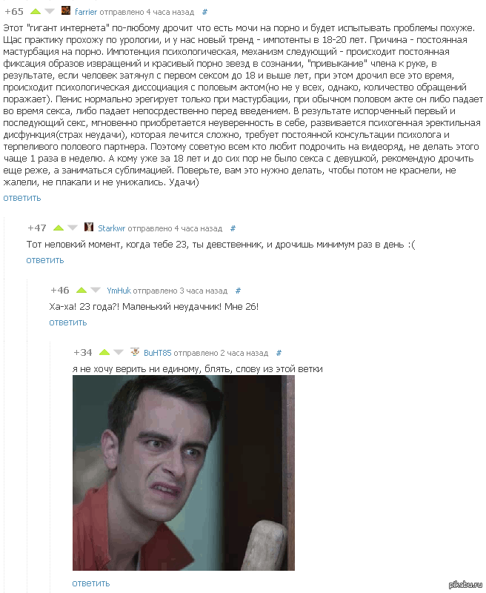
Task: Open farrier's avatar icon
Action: pyautogui.click(x=66, y=10)
